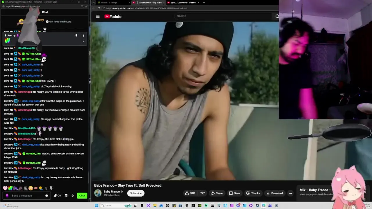372x209 pixels.
Task: Download the video
Action: click(x=274, y=193)
